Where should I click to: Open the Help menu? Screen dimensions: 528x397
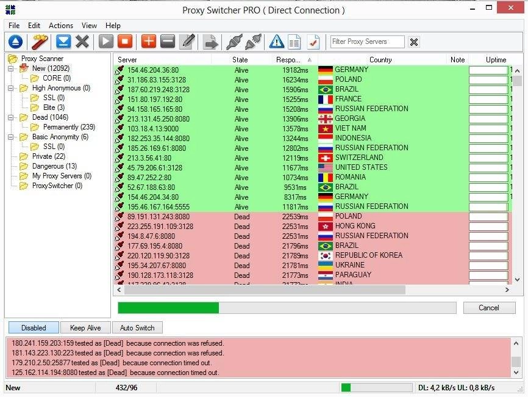point(113,26)
